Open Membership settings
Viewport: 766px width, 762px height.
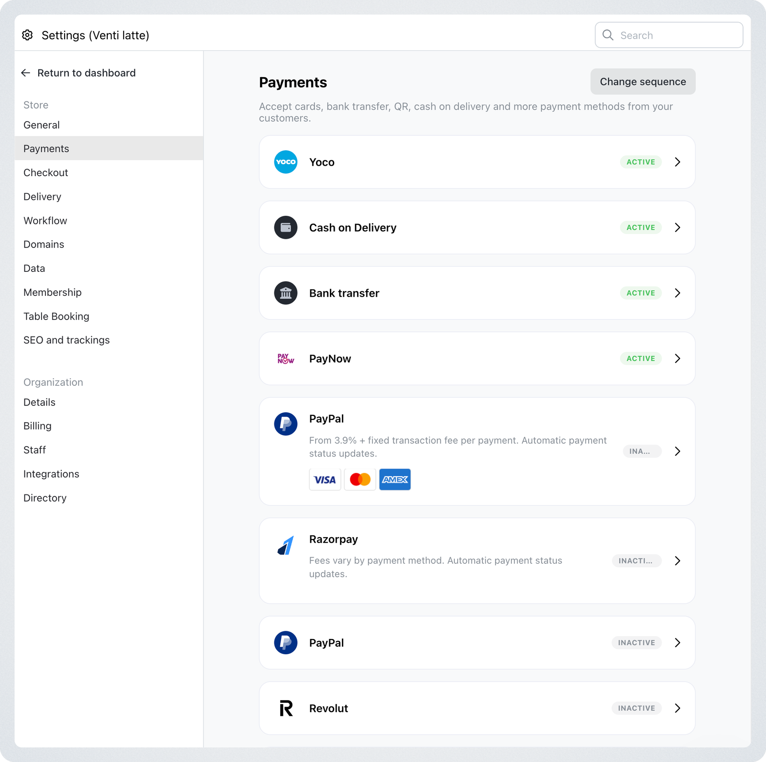click(x=109, y=292)
